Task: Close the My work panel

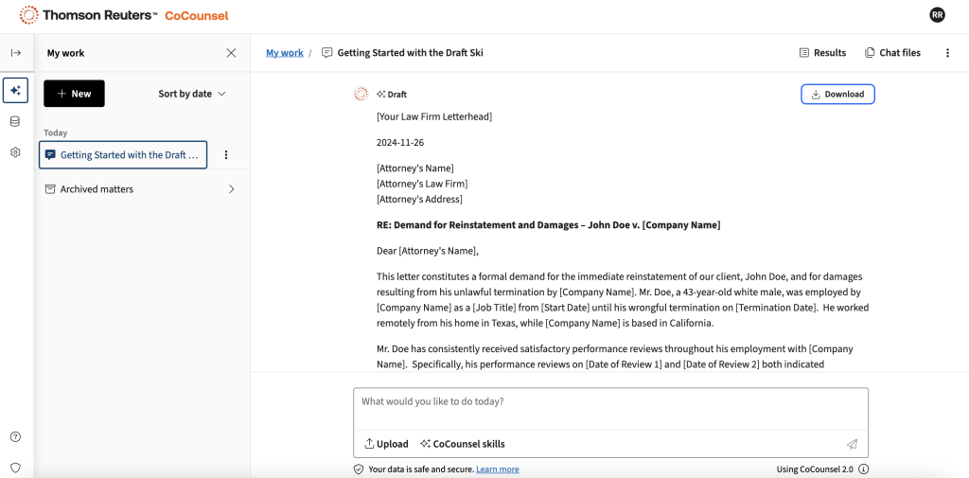Action: coord(231,53)
